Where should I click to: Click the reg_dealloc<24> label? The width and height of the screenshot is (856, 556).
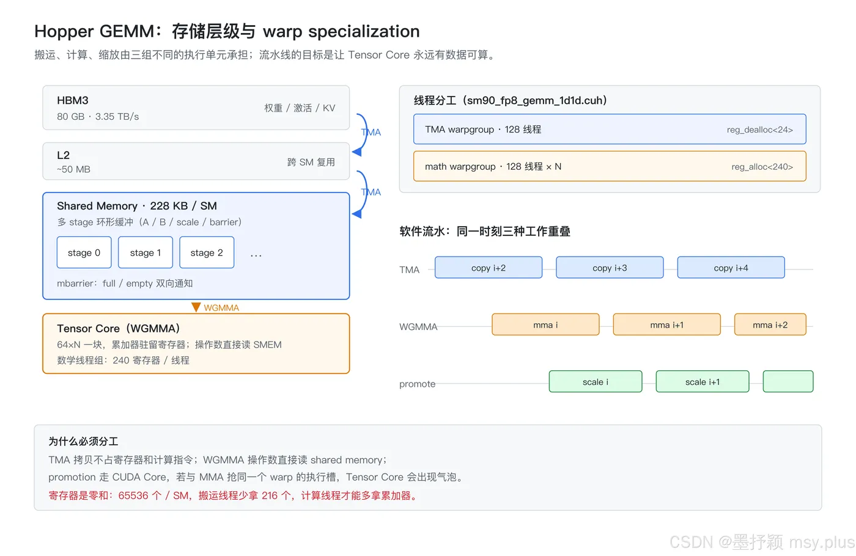(x=760, y=130)
